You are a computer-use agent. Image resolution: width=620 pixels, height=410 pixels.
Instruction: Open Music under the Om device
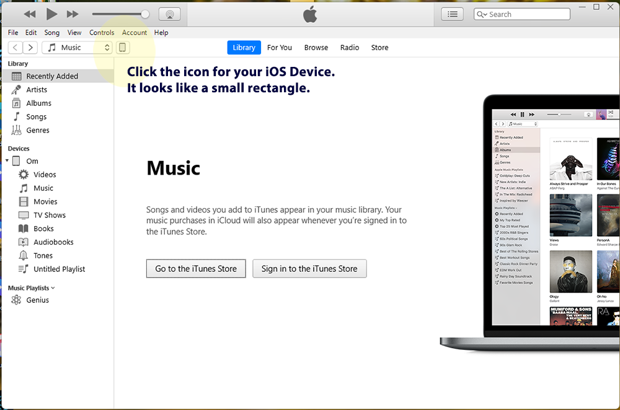[58, 188]
